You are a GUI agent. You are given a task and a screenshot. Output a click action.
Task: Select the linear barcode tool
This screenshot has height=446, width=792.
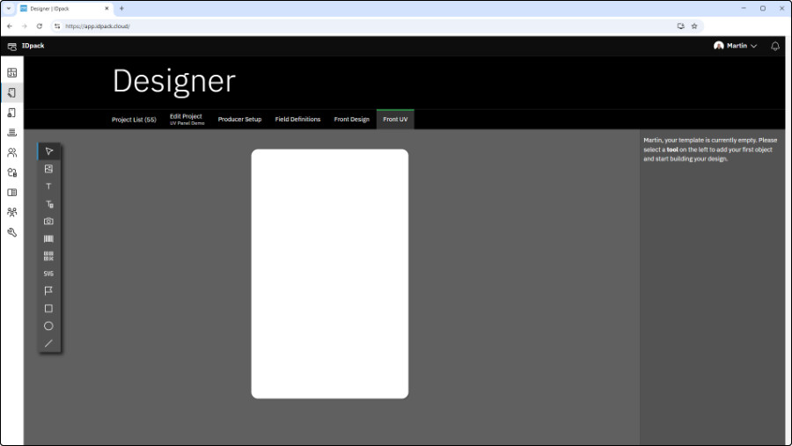pos(48,238)
